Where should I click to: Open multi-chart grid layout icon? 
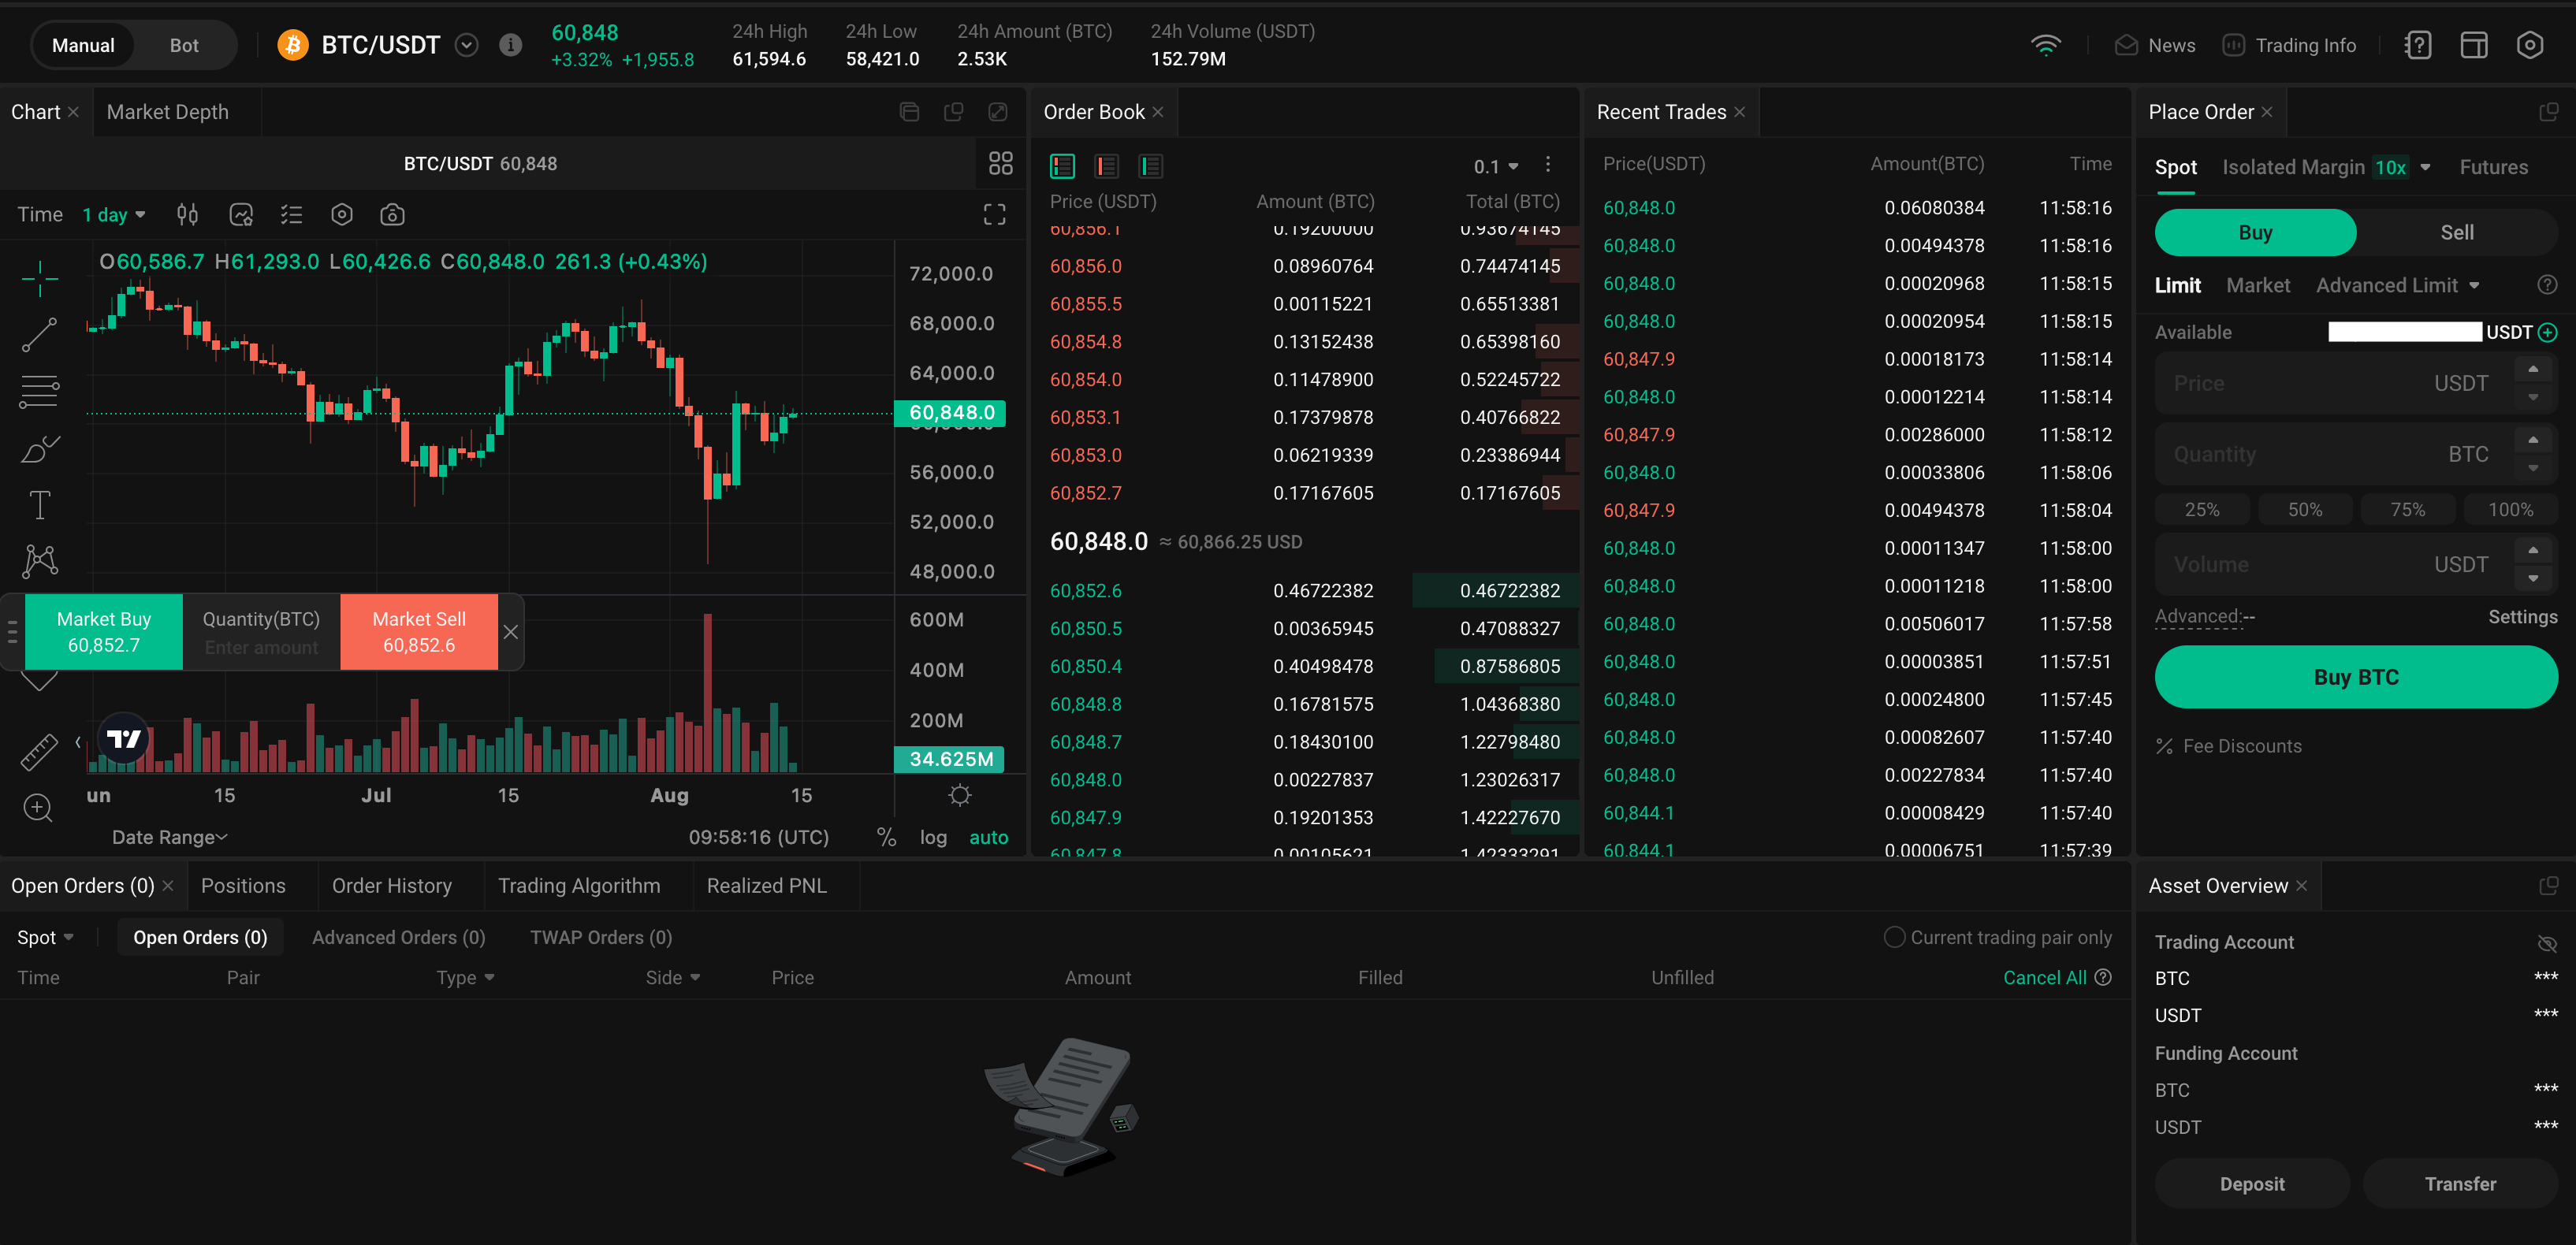[1000, 163]
